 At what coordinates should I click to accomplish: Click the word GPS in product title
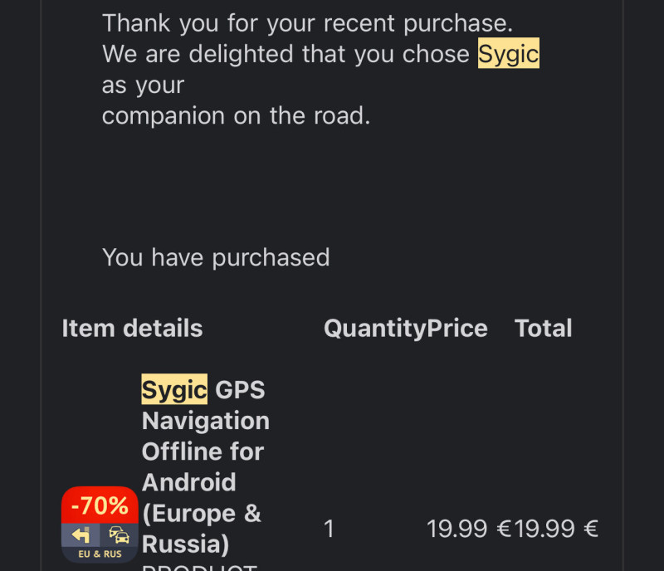(240, 389)
